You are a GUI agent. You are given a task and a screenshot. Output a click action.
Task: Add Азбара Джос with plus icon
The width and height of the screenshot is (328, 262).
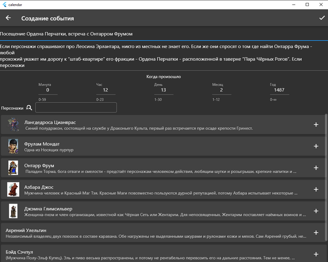pyautogui.click(x=316, y=189)
